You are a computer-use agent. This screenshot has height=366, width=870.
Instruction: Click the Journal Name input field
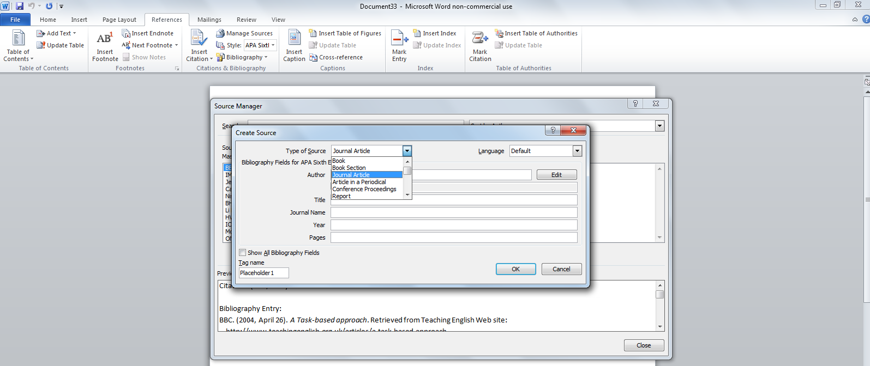tap(453, 212)
